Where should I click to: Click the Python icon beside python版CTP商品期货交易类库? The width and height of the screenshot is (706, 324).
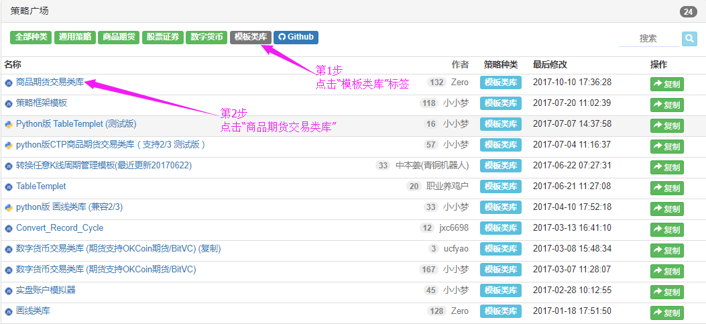point(9,145)
